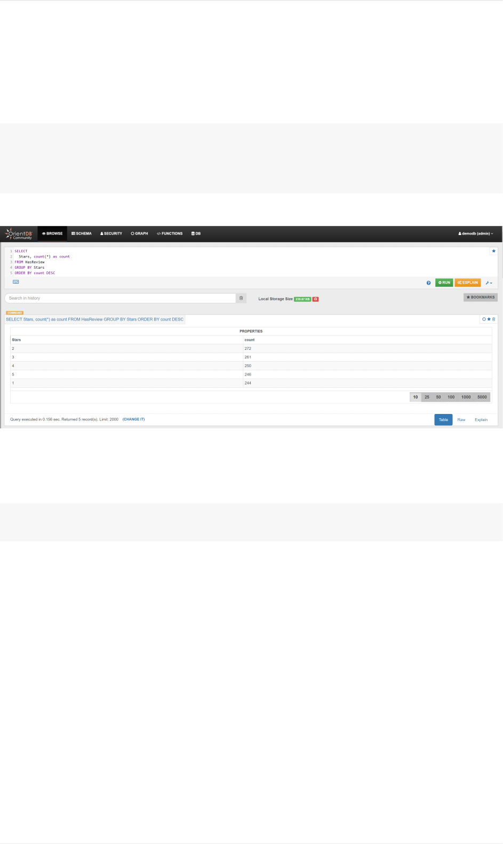Click the PROPERTIES table heading
The image size is (503, 844).
coord(251,331)
